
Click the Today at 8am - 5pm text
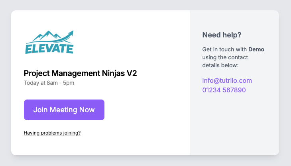pos(49,83)
